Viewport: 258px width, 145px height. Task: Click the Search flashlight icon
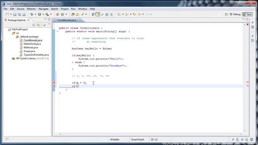pyautogui.click(x=82, y=14)
